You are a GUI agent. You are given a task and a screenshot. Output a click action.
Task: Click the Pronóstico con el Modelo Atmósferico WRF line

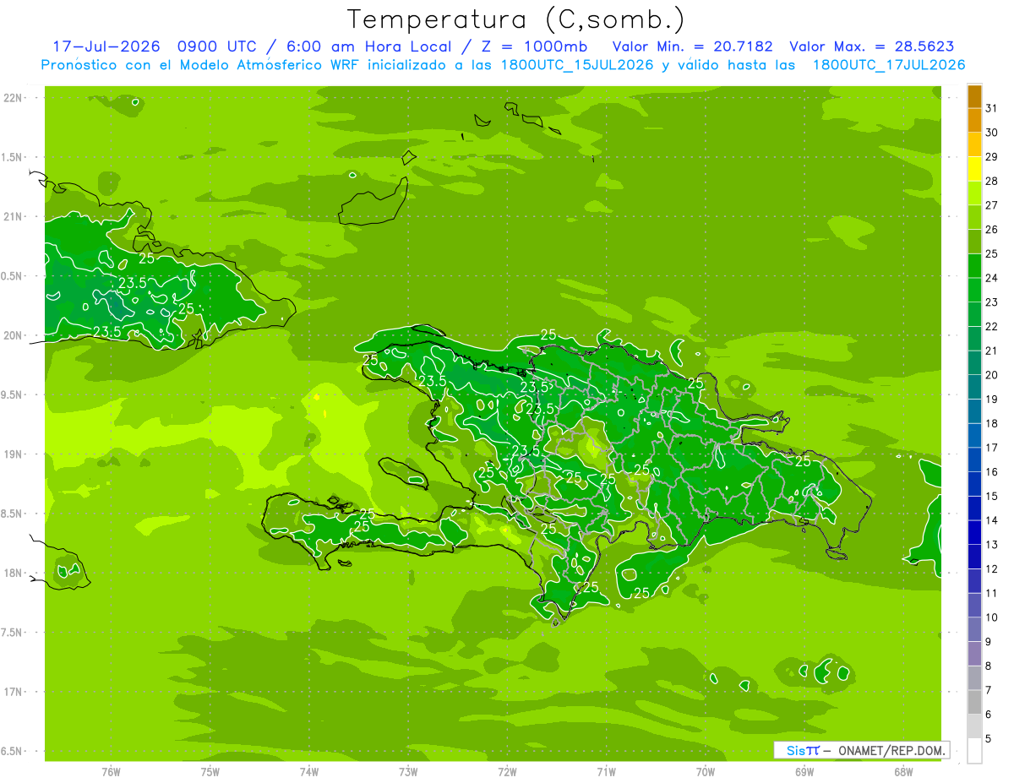pos(503,65)
